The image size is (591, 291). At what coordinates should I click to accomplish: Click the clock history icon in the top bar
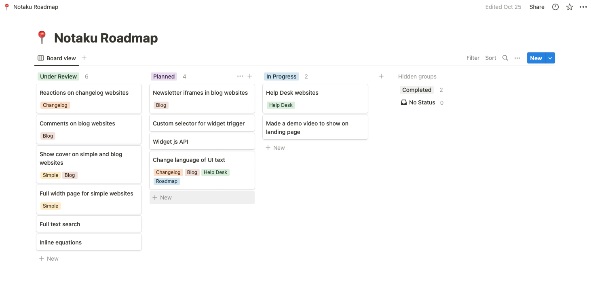point(555,7)
